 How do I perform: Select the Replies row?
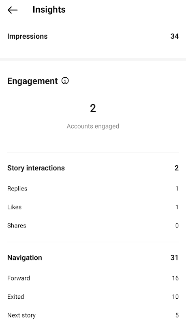click(x=93, y=188)
